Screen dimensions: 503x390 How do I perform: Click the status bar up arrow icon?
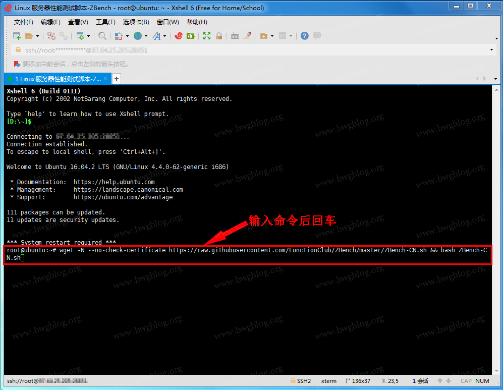click(440, 381)
